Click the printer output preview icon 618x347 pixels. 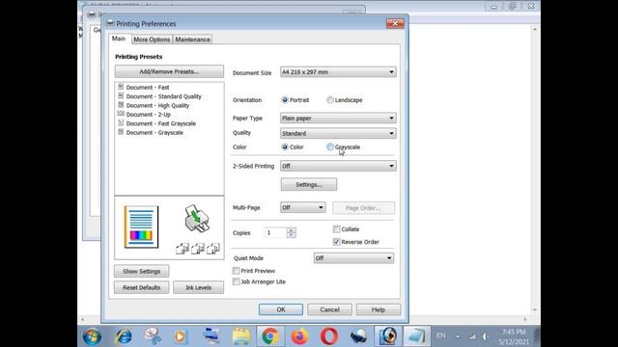[197, 219]
